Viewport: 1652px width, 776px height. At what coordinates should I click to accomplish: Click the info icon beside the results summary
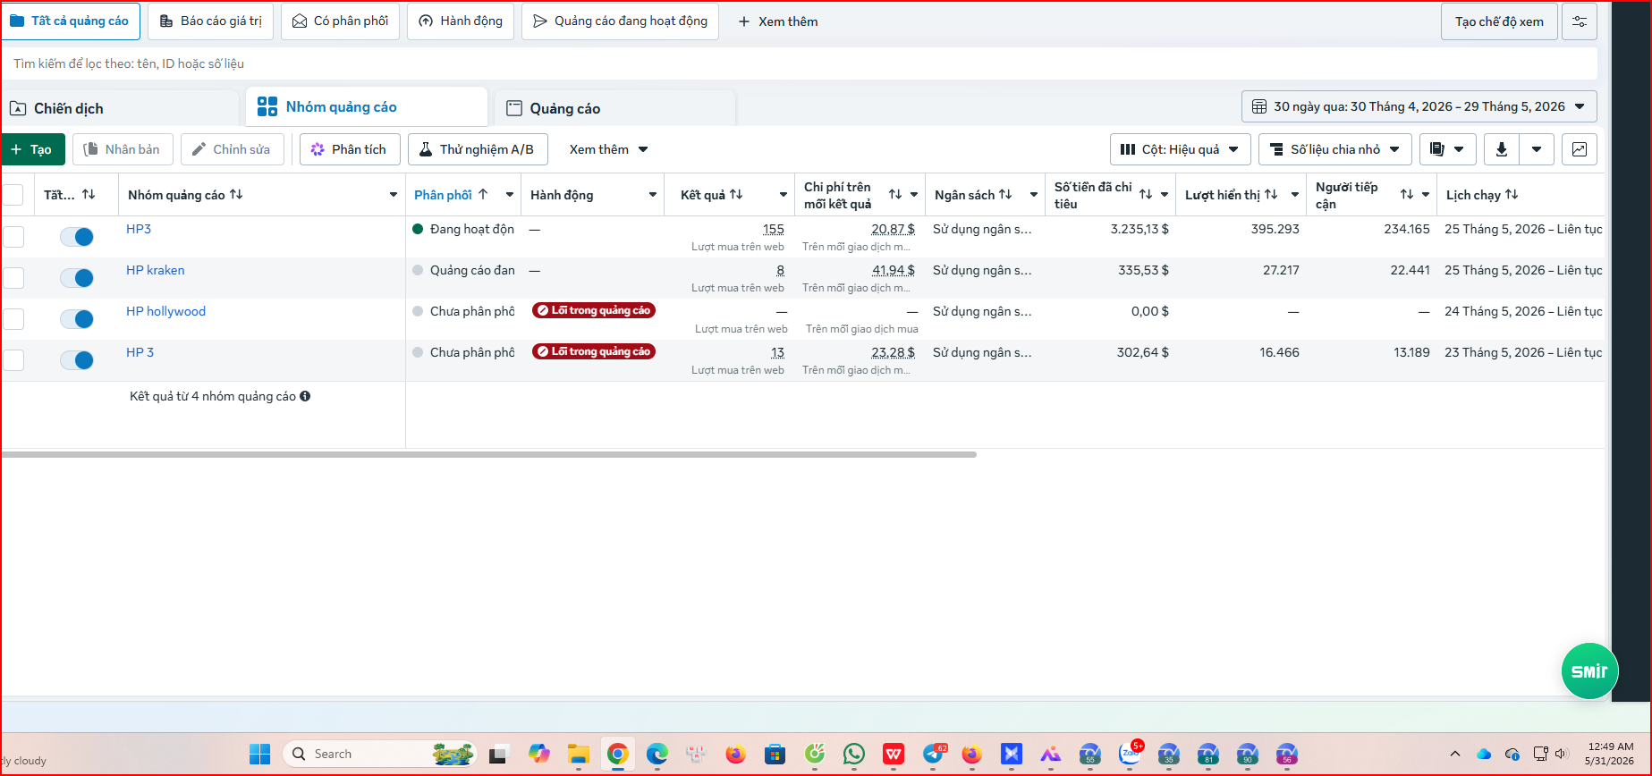[x=305, y=396]
